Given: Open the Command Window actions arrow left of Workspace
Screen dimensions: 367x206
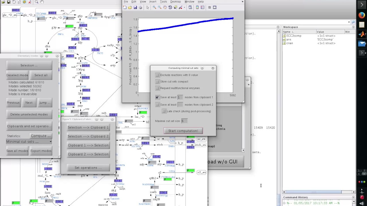Looking at the screenshot, I should 278,27.
